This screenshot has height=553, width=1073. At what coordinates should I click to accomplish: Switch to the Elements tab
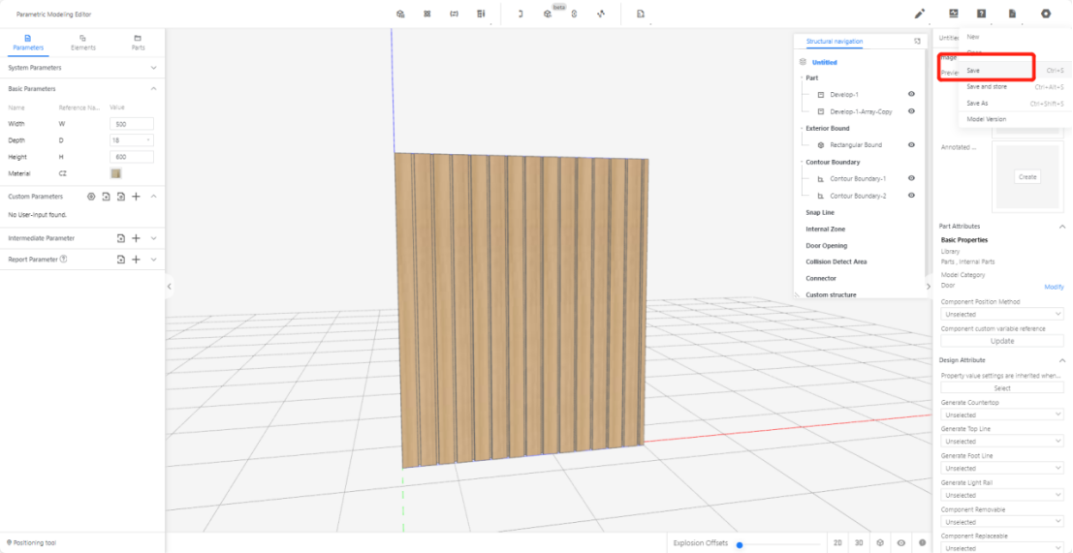[83, 42]
